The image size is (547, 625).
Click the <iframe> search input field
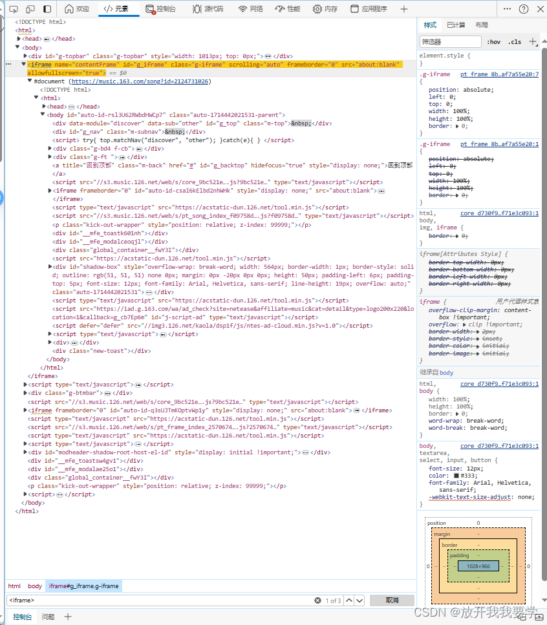[160, 600]
